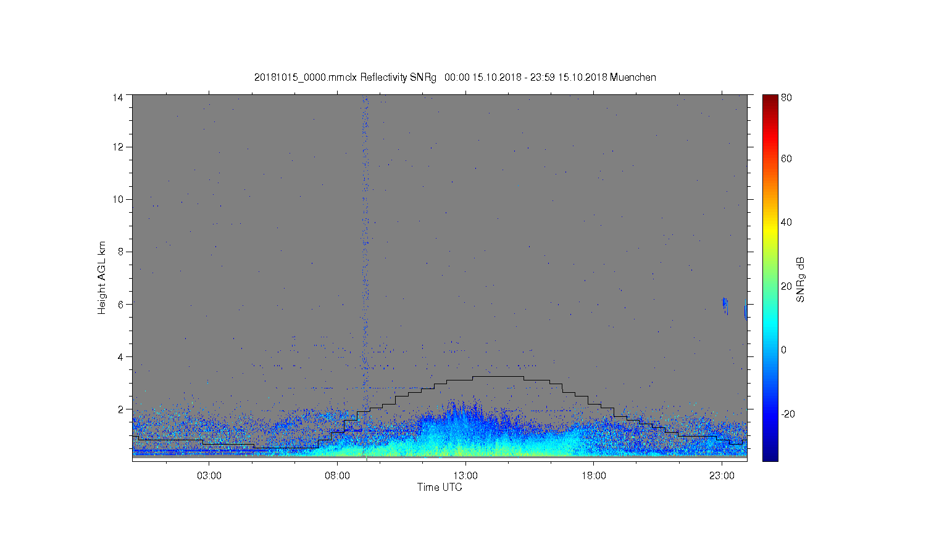Click the '13:00' time tick label

(465, 476)
